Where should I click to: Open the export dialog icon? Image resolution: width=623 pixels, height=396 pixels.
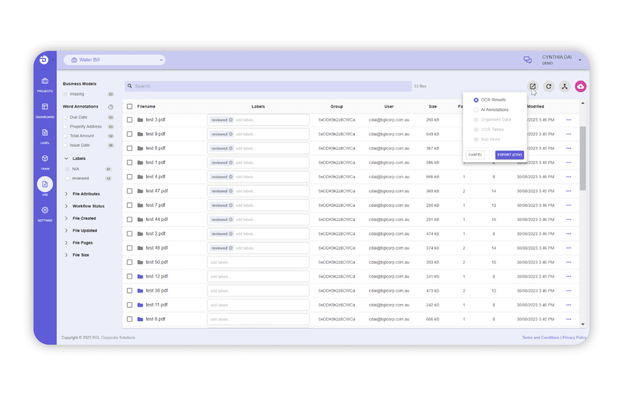pos(533,86)
